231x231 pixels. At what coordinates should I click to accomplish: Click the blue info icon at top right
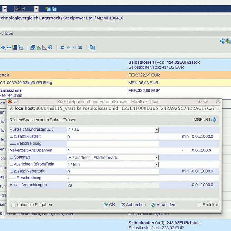(x=223, y=41)
